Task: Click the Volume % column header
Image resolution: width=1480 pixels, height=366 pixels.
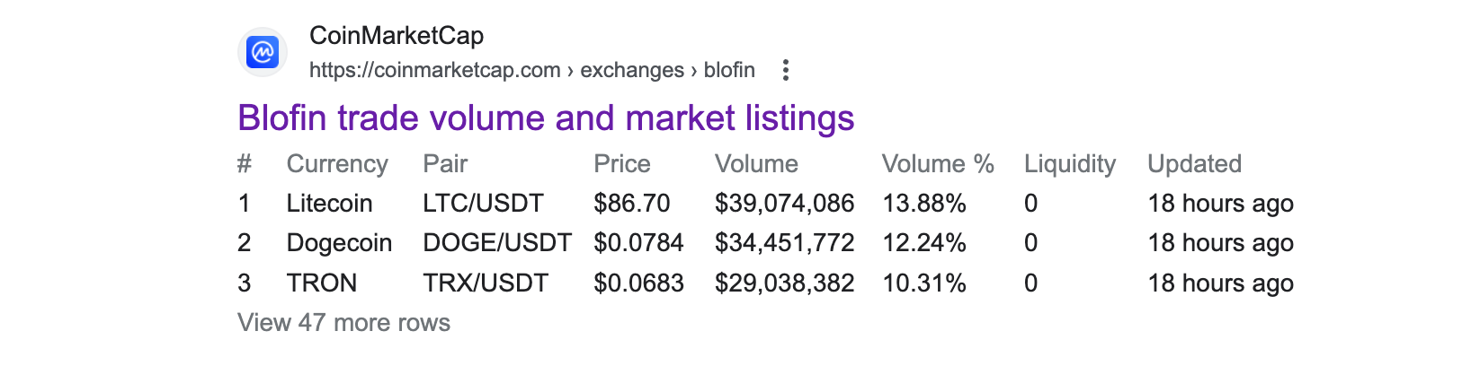Action: [938, 164]
